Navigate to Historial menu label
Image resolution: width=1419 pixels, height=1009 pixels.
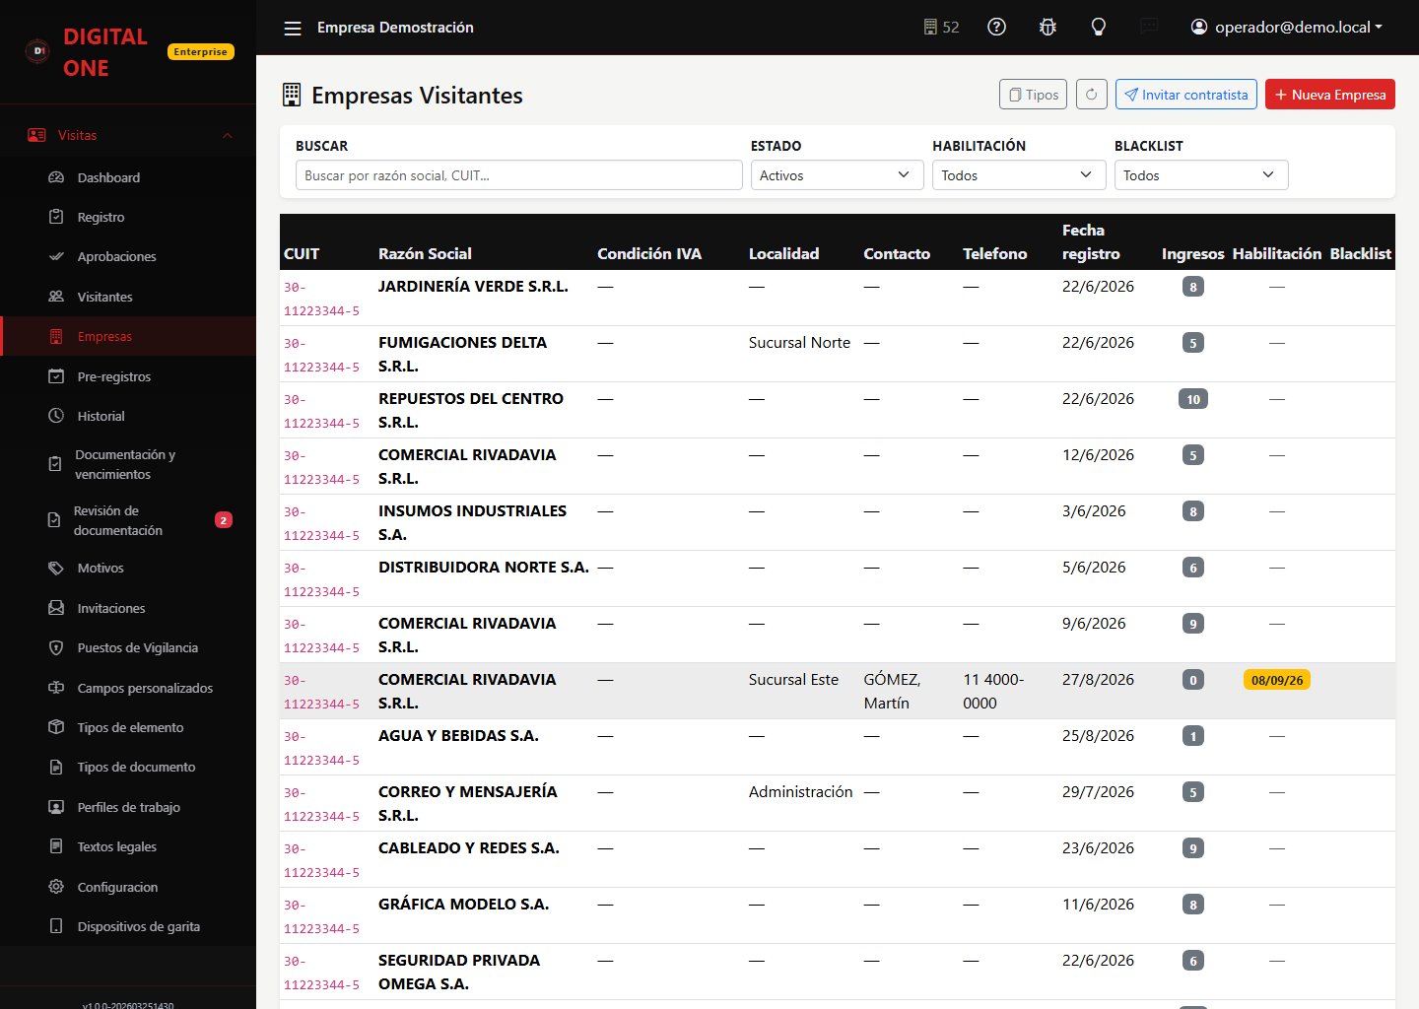click(x=101, y=416)
